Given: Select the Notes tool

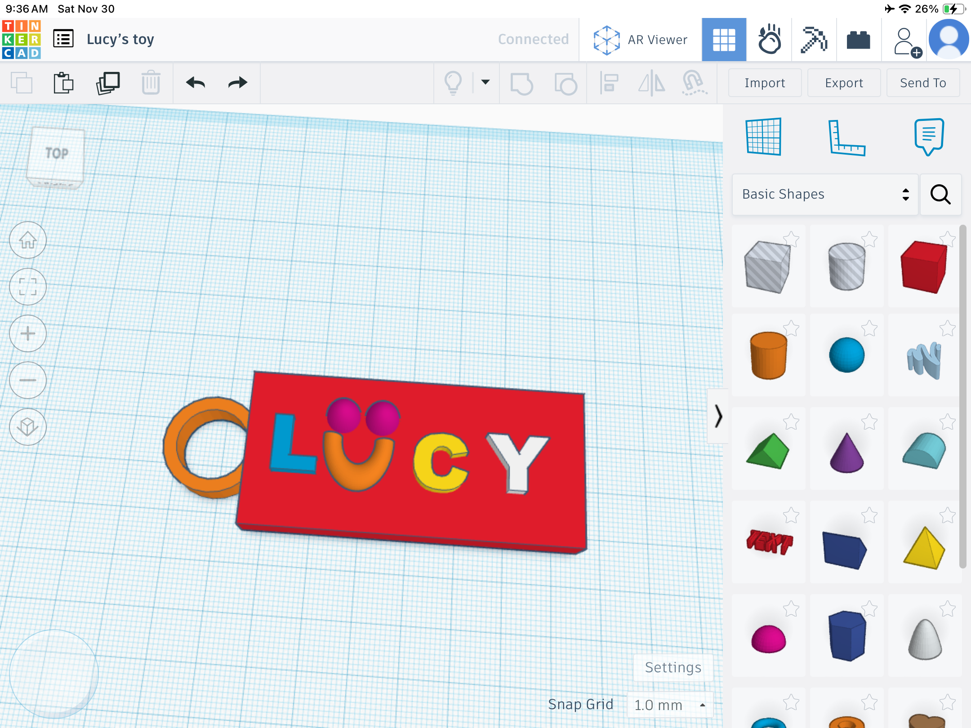Looking at the screenshot, I should (929, 137).
